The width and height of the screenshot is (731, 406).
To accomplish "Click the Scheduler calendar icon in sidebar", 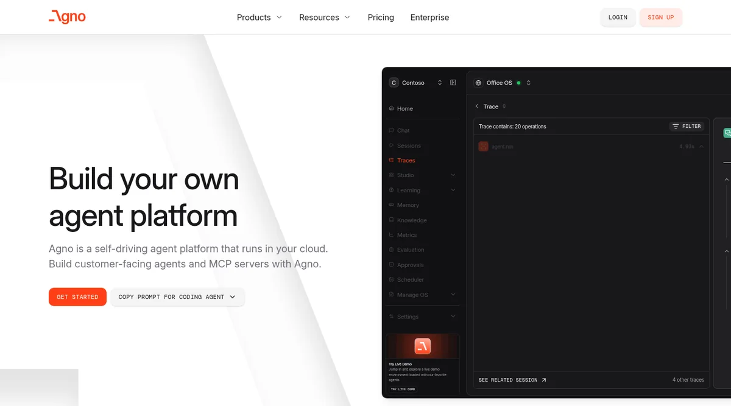I will pyautogui.click(x=391, y=279).
